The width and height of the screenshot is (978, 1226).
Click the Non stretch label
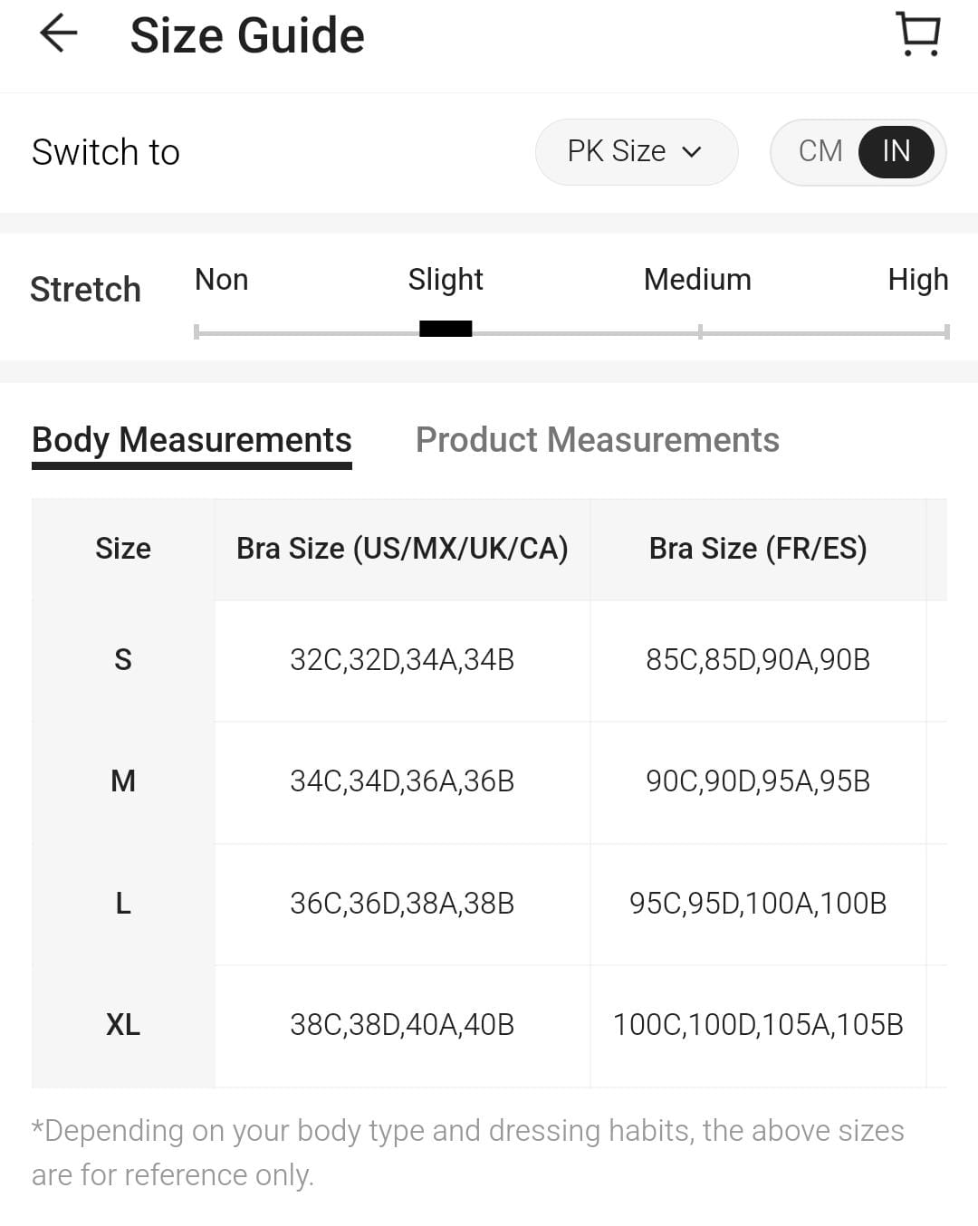pos(221,280)
